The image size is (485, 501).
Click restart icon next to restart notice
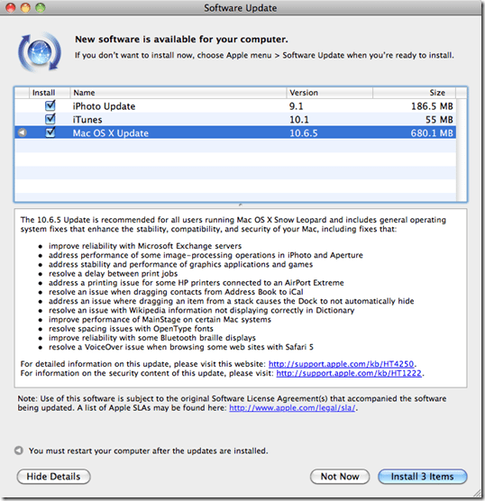[19, 451]
